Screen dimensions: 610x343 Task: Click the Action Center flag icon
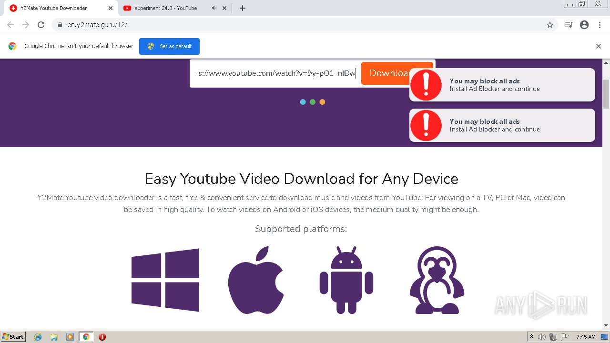[x=565, y=337]
